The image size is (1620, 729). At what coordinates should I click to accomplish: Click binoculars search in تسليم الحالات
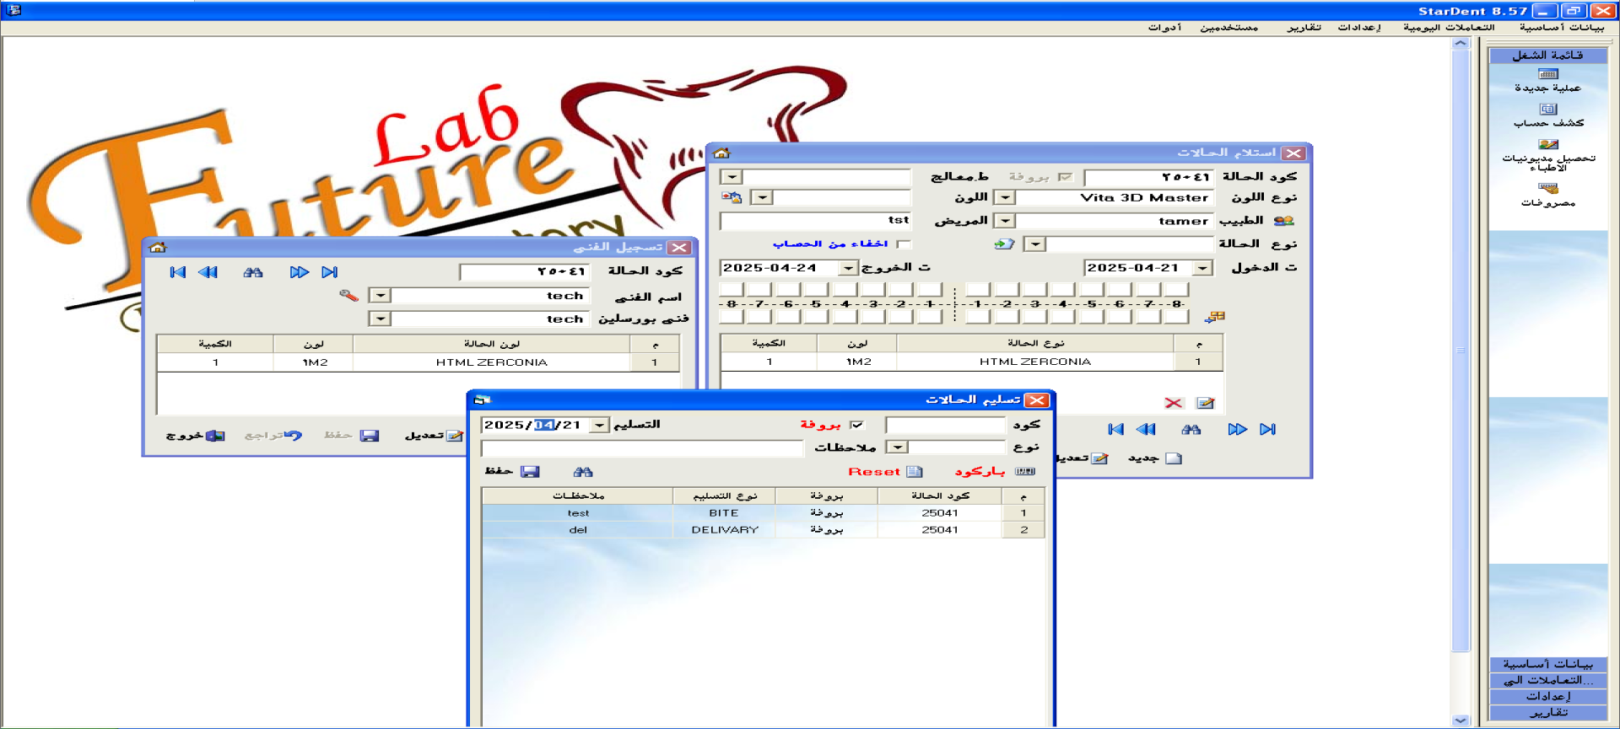pyautogui.click(x=583, y=471)
